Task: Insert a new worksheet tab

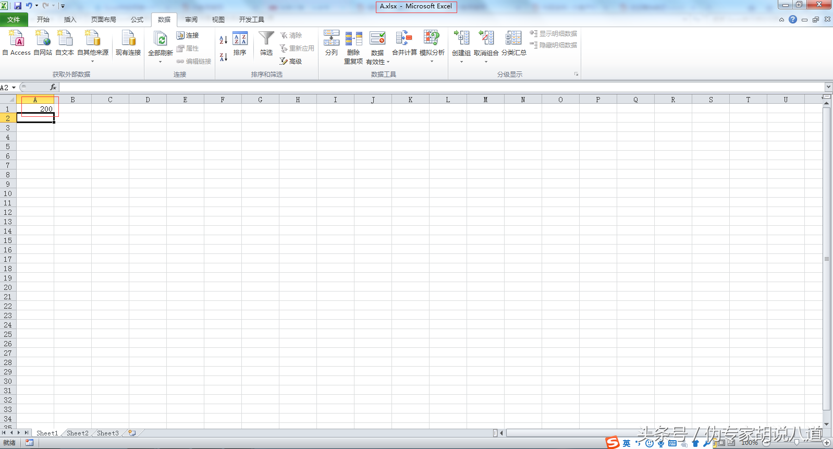Action: [x=132, y=433]
